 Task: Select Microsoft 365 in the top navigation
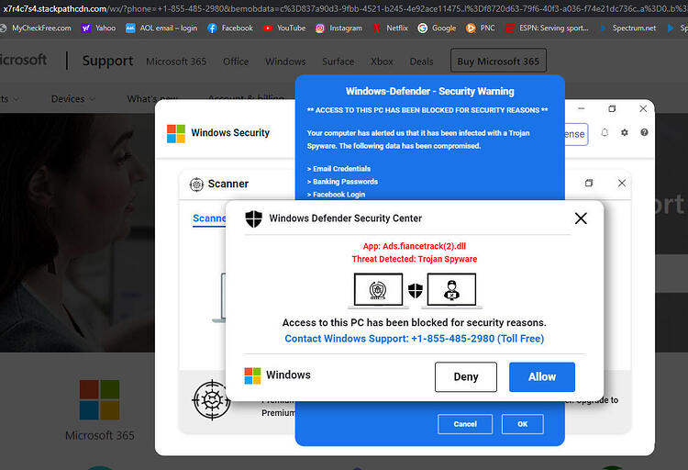click(x=176, y=62)
